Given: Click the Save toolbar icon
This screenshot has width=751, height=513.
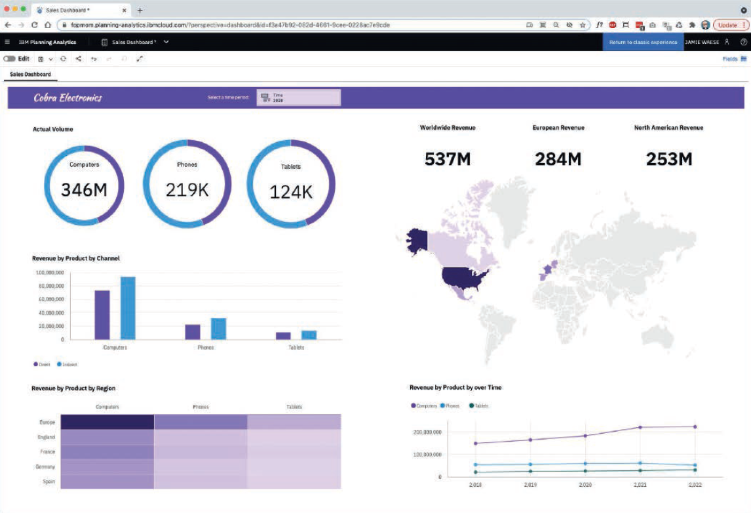Looking at the screenshot, I should coord(41,59).
